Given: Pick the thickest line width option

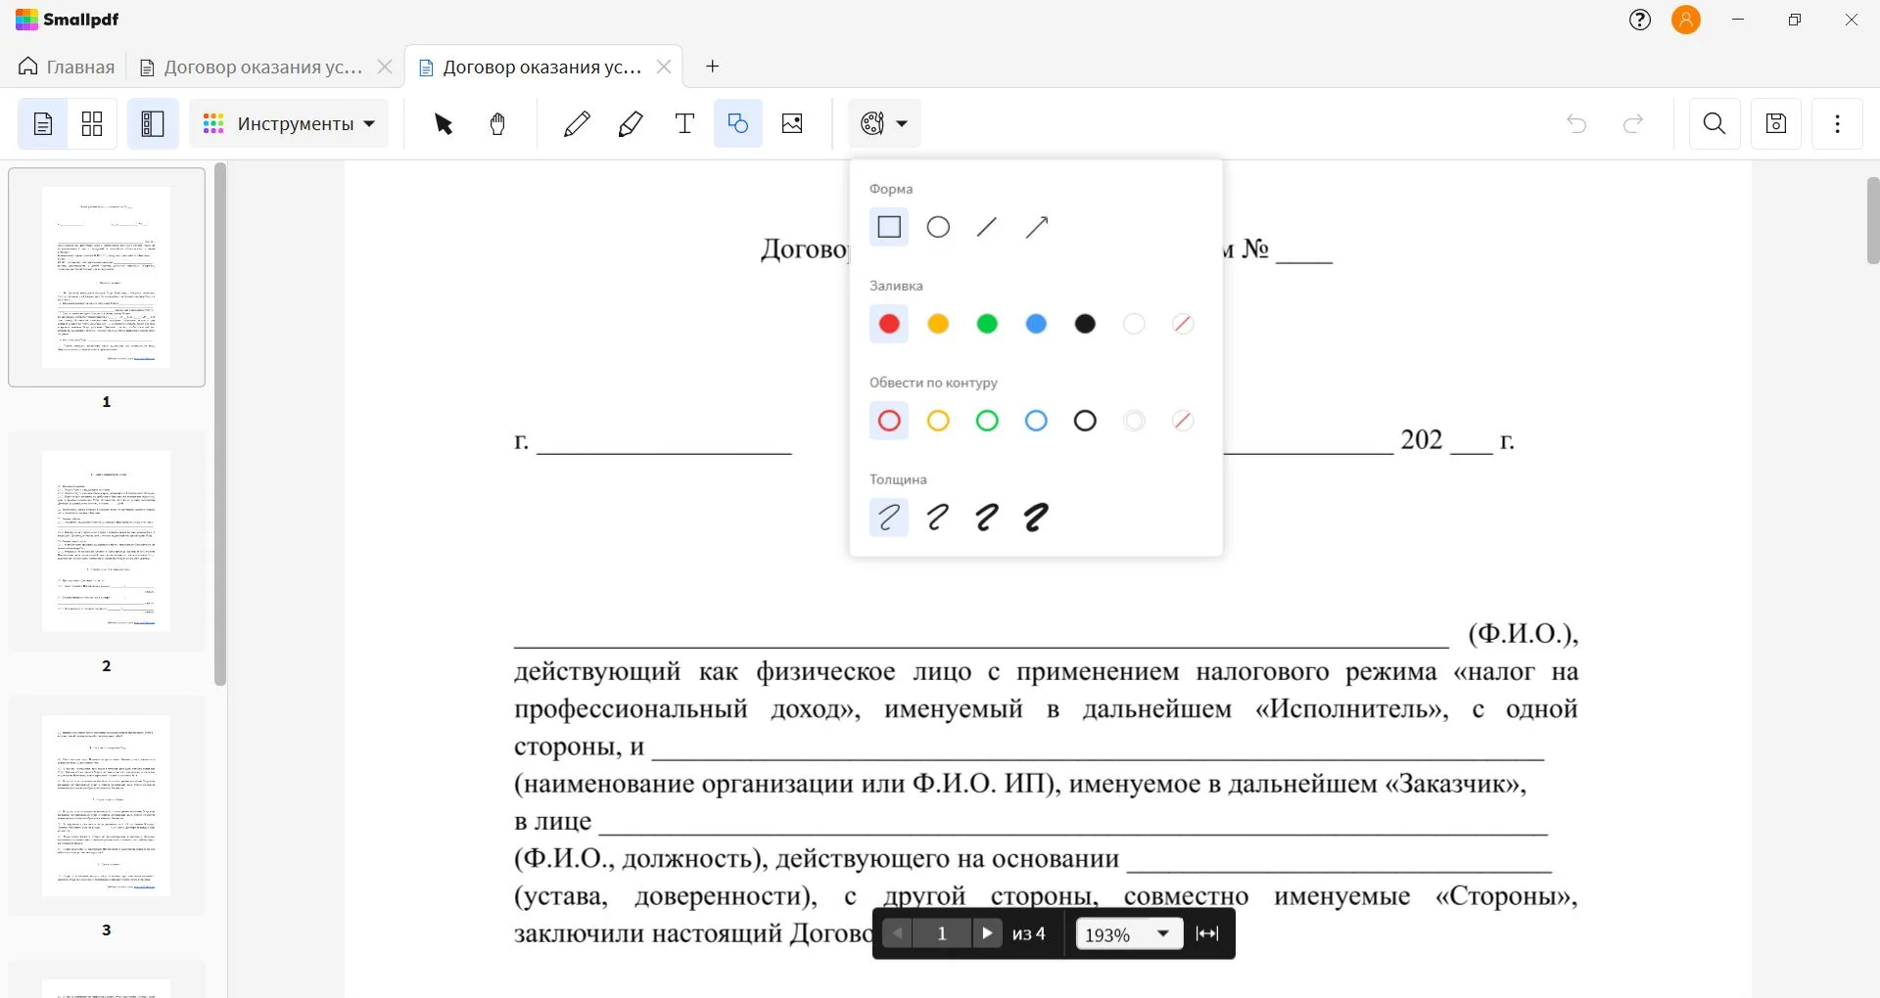Looking at the screenshot, I should [x=1036, y=518].
